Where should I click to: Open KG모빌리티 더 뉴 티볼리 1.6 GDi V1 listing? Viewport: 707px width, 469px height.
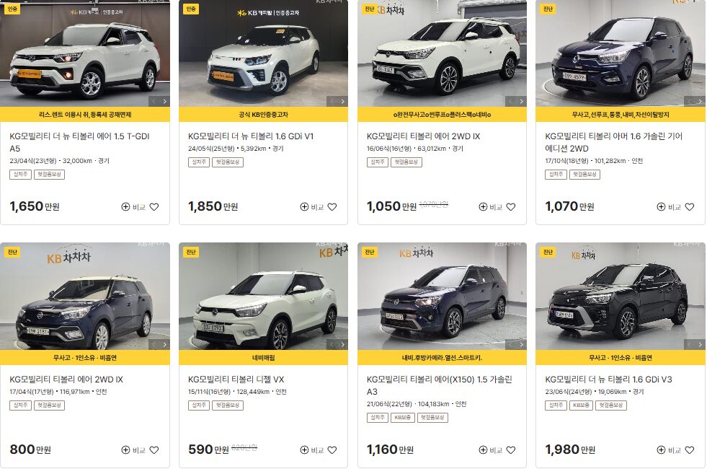point(251,136)
